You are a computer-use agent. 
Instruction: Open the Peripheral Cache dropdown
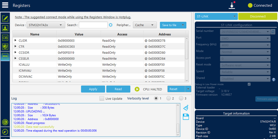pyautogui.click(x=145, y=25)
